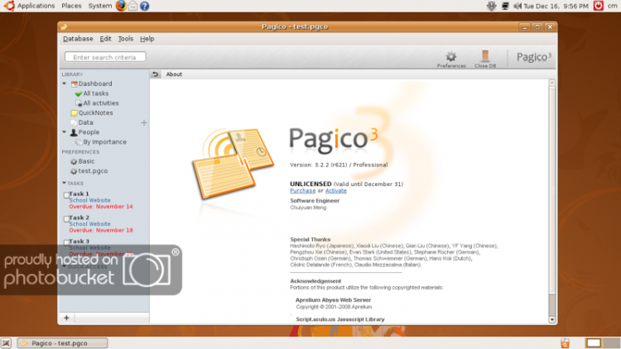The width and height of the screenshot is (621, 349).
Task: Click the add button at sidebar bottom
Action: point(67,318)
